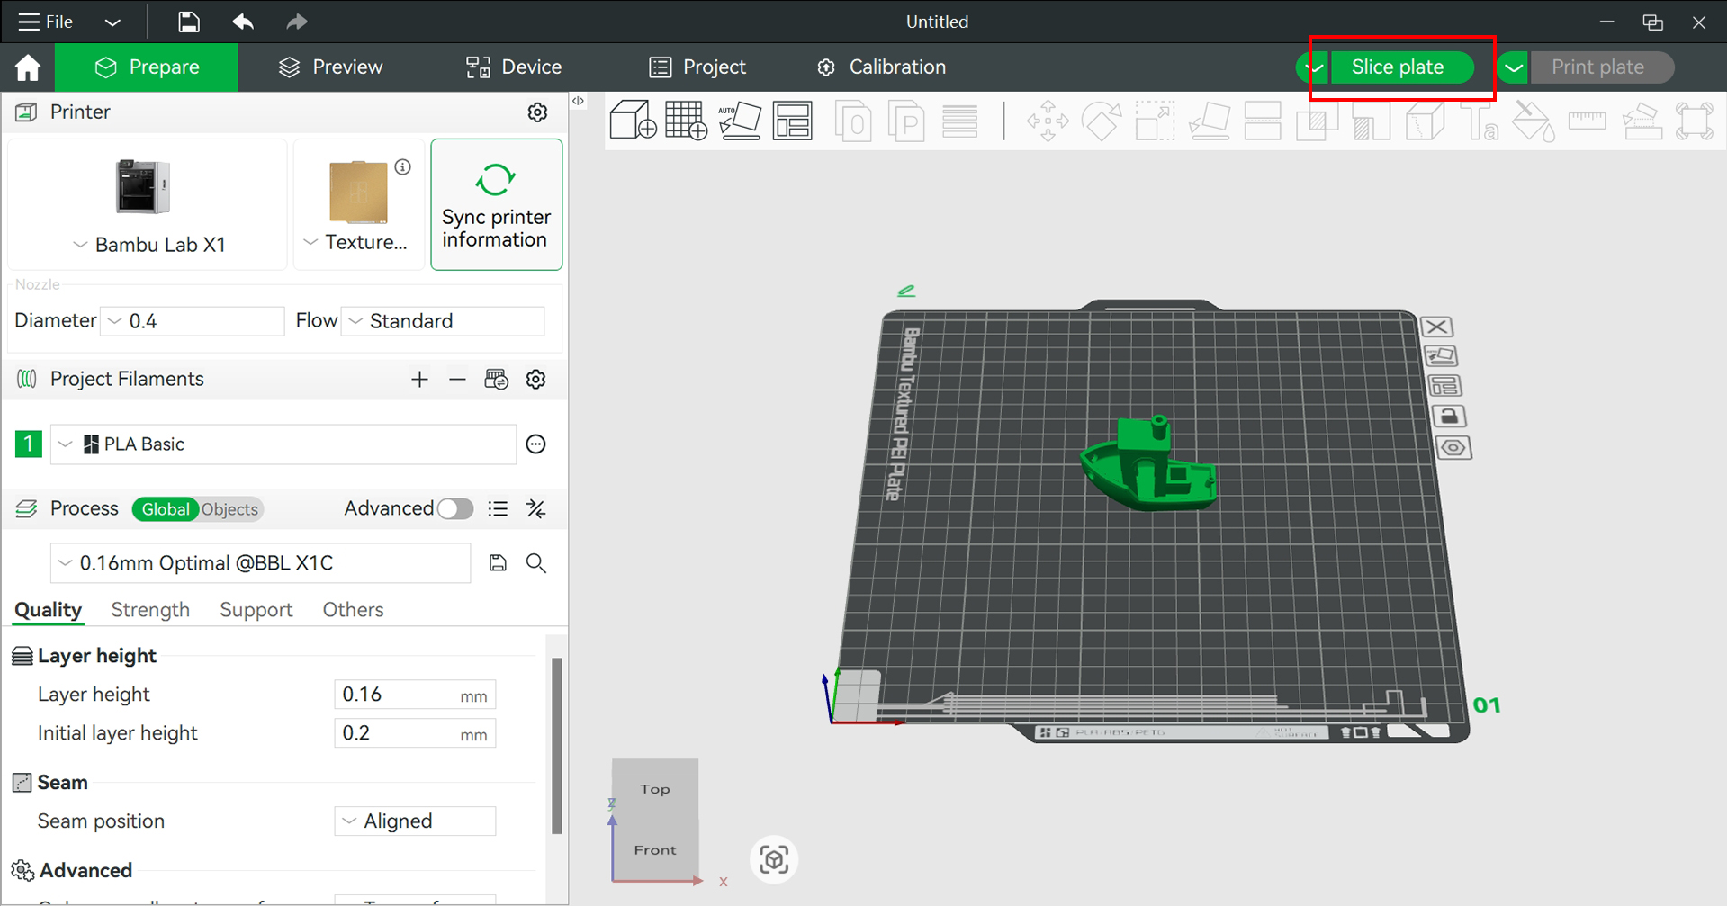Enable the Advanced settings toggle
This screenshot has height=906, width=1727.
(454, 509)
